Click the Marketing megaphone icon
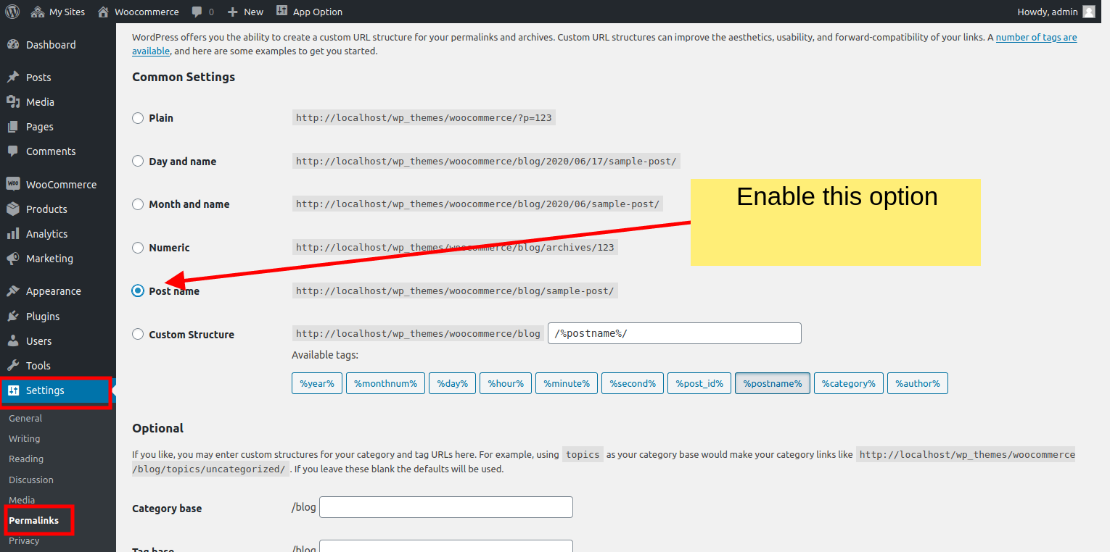The image size is (1110, 552). pyautogui.click(x=13, y=258)
